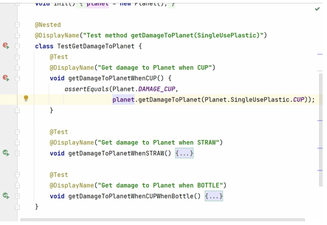Click the assertEquals method call
Viewport: 327px width, 225px height.
86,89
